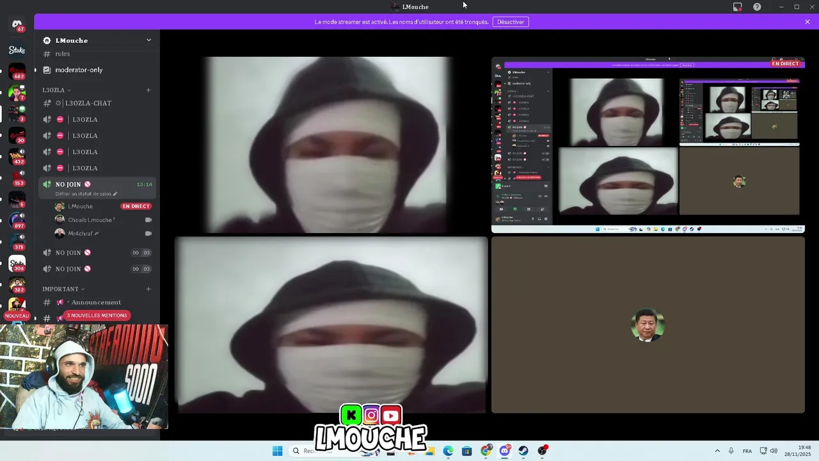Focus the screen-share stream tile
The height and width of the screenshot is (461, 819).
coord(648,145)
